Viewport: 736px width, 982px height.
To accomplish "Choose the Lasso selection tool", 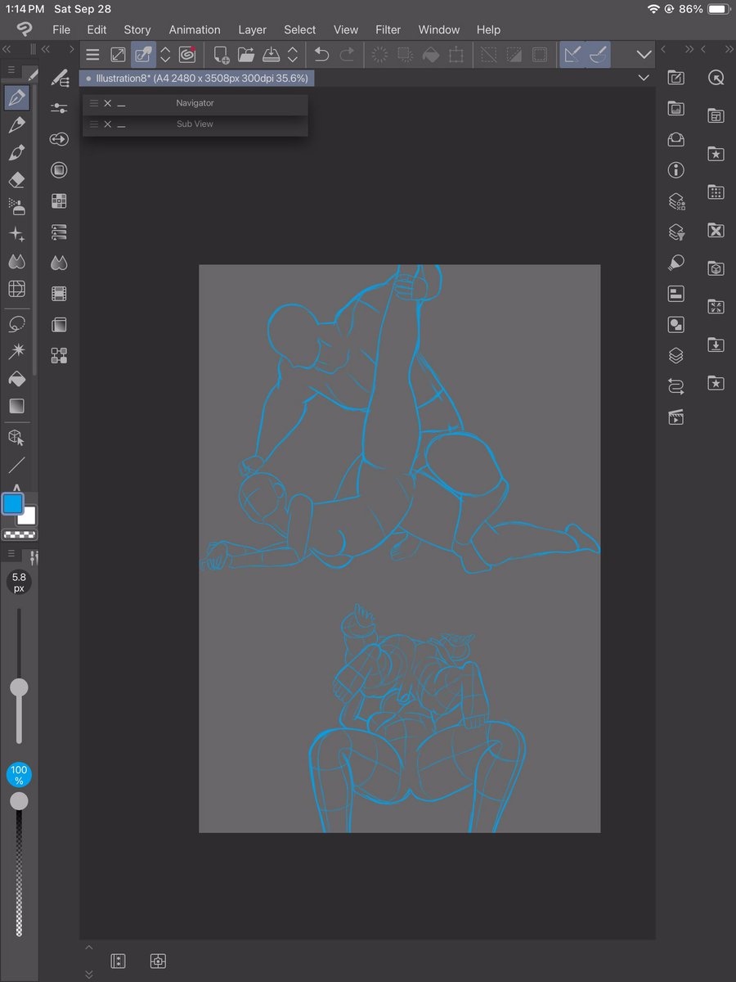I will click(16, 324).
